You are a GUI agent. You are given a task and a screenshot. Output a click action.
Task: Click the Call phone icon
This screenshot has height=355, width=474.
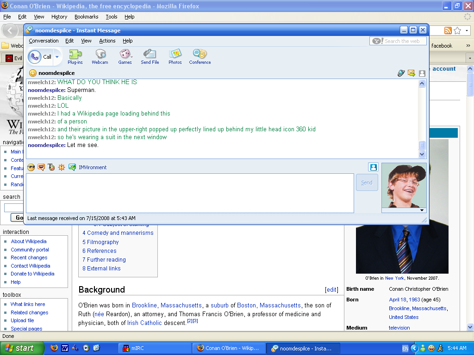(35, 56)
